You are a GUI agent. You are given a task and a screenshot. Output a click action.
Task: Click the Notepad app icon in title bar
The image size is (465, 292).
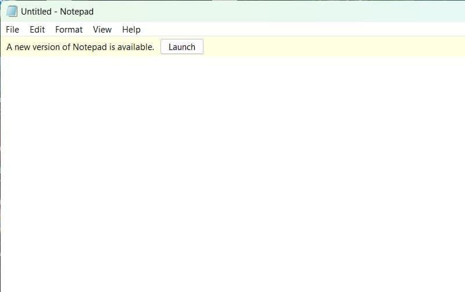[x=12, y=12]
